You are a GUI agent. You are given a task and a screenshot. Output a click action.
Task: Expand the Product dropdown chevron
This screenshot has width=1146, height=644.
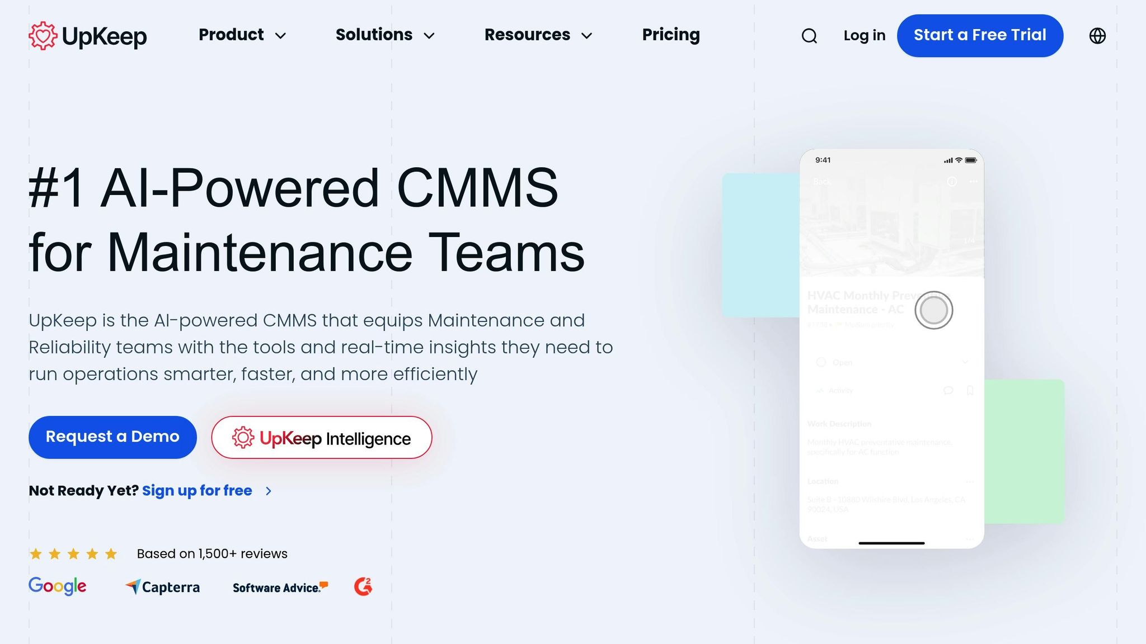coord(281,36)
